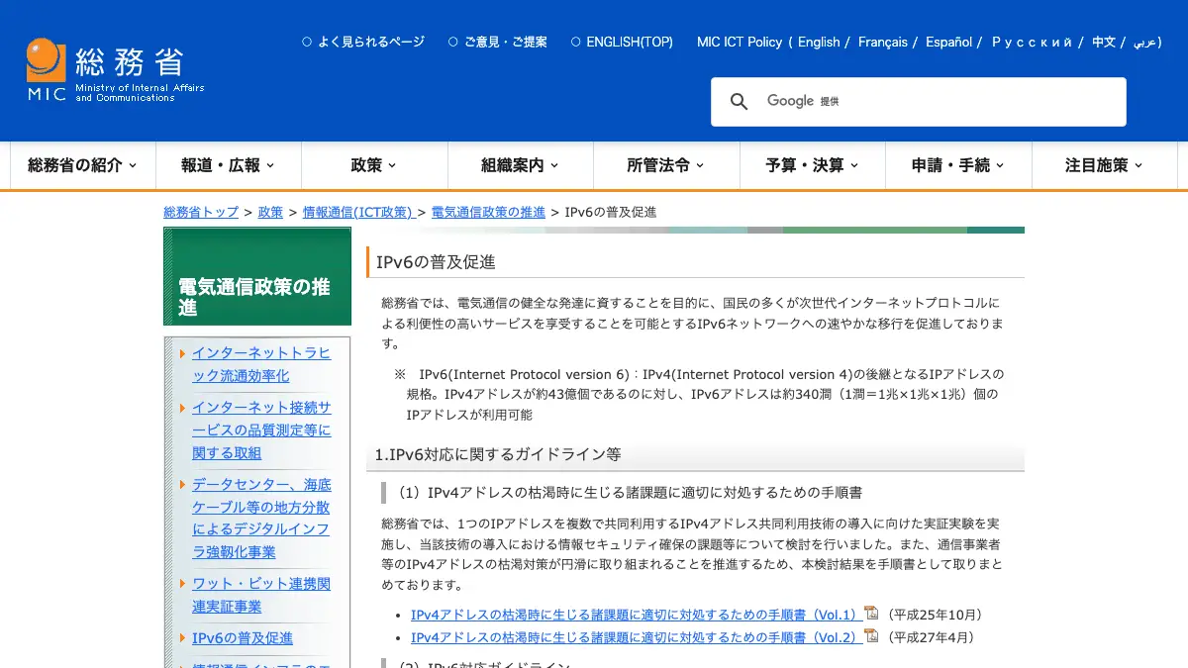The image size is (1188, 668).
Task: Click the search magnifier icon
Action: [739, 102]
